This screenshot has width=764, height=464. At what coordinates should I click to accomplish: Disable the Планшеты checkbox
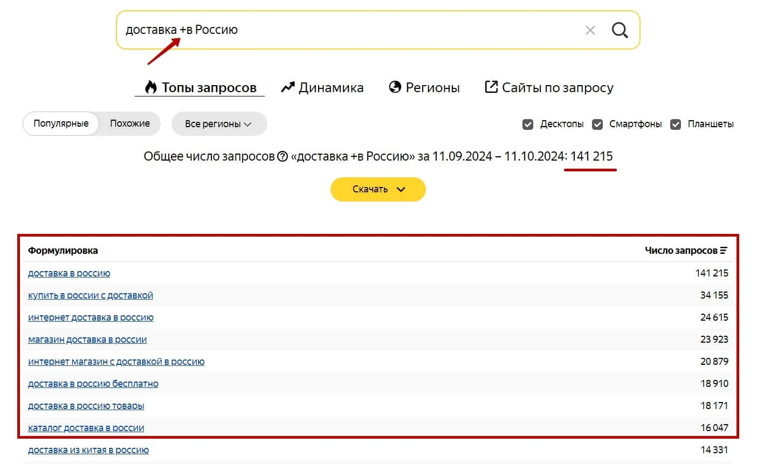[676, 124]
